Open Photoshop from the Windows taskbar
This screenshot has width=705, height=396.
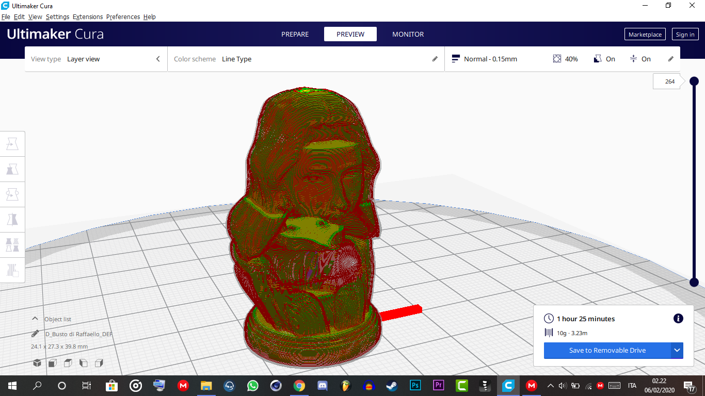click(415, 385)
